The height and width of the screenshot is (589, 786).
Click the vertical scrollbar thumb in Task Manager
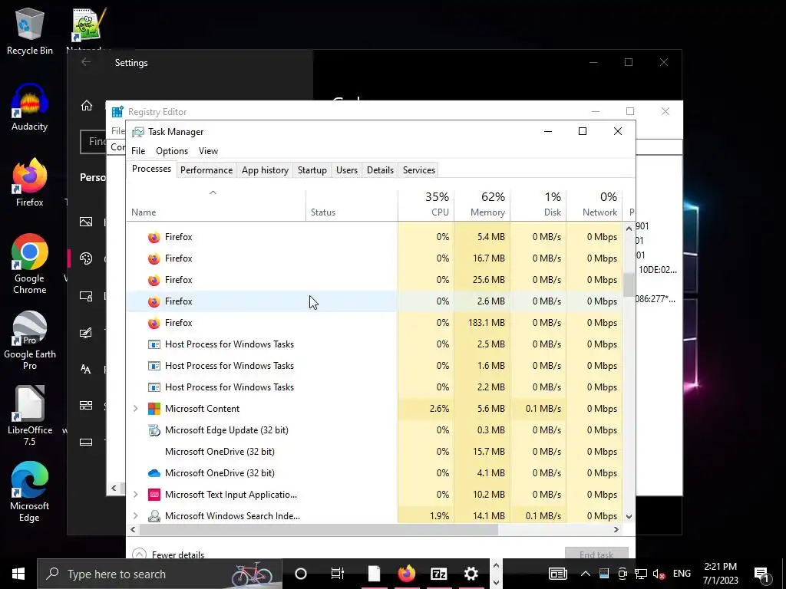(629, 284)
